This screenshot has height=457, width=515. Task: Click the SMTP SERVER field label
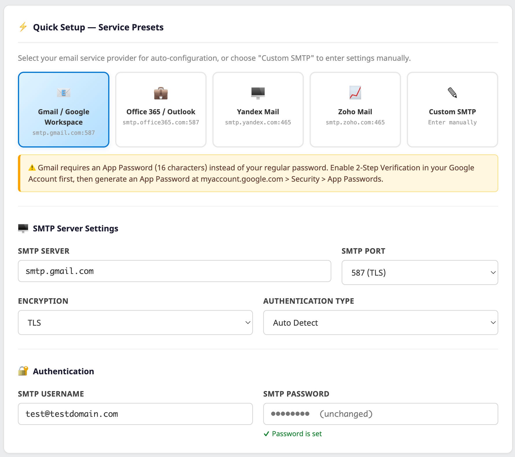(x=44, y=251)
